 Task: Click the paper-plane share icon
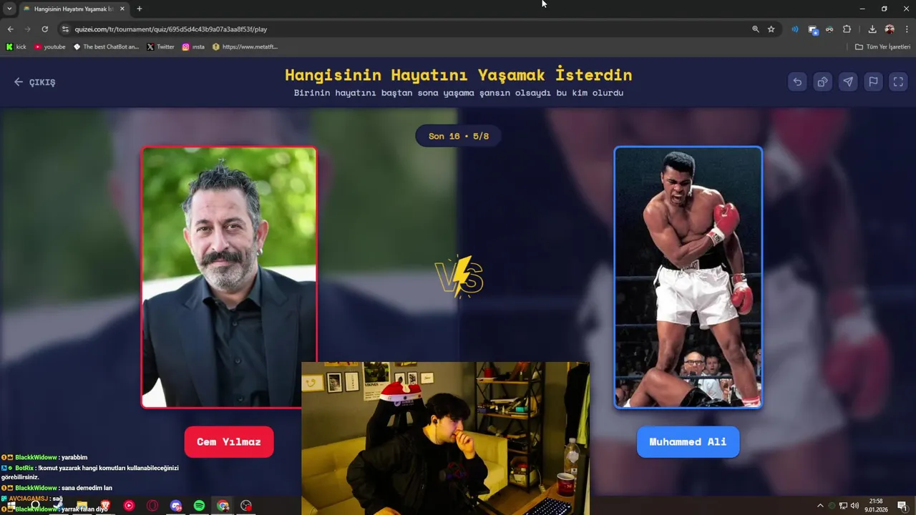[x=848, y=82]
